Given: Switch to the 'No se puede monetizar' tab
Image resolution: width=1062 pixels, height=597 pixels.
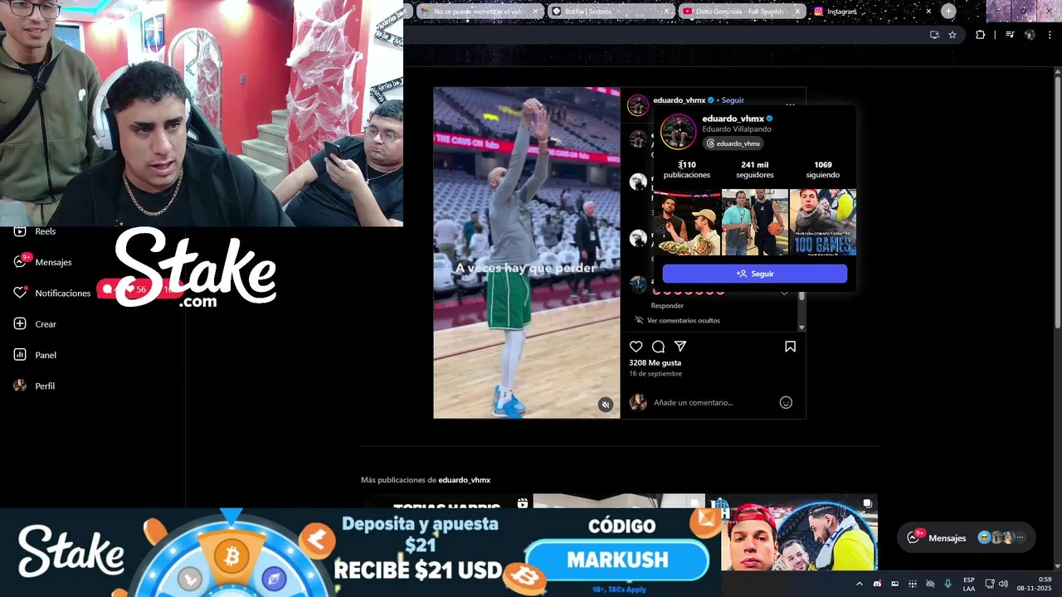Looking at the screenshot, I should (479, 12).
